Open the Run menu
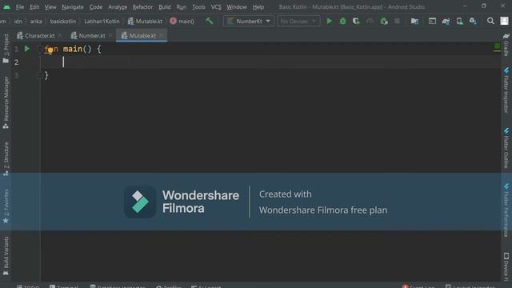The width and height of the screenshot is (512, 288). [182, 7]
